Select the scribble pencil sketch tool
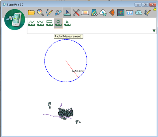 click(148, 13)
